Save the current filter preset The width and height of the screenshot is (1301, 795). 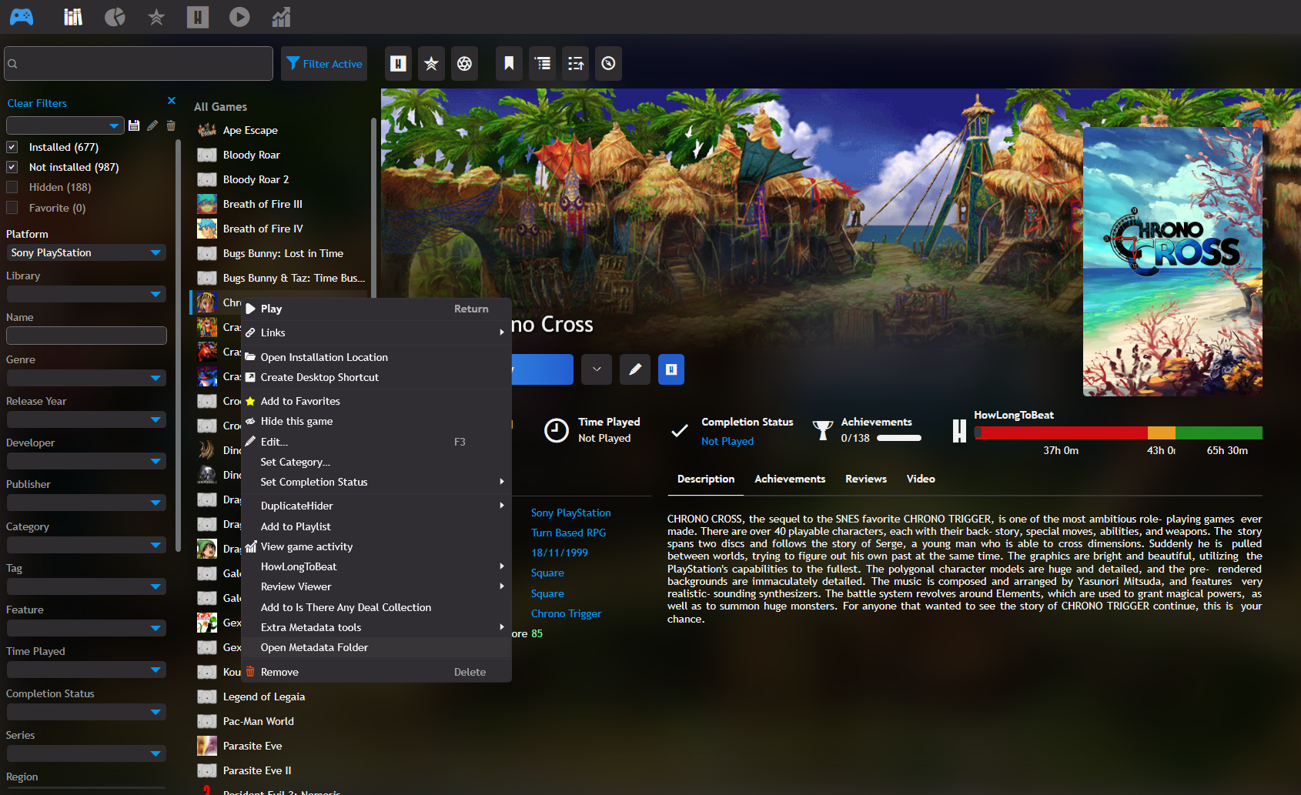tap(134, 125)
